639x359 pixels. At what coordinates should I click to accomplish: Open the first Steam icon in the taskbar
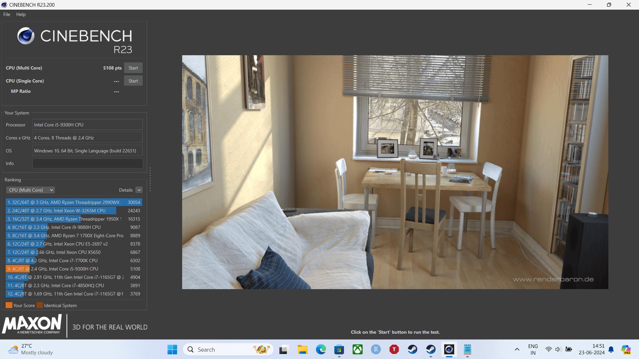412,349
